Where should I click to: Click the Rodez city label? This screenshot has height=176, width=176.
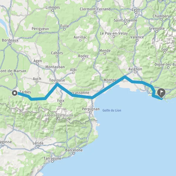[83, 56]
